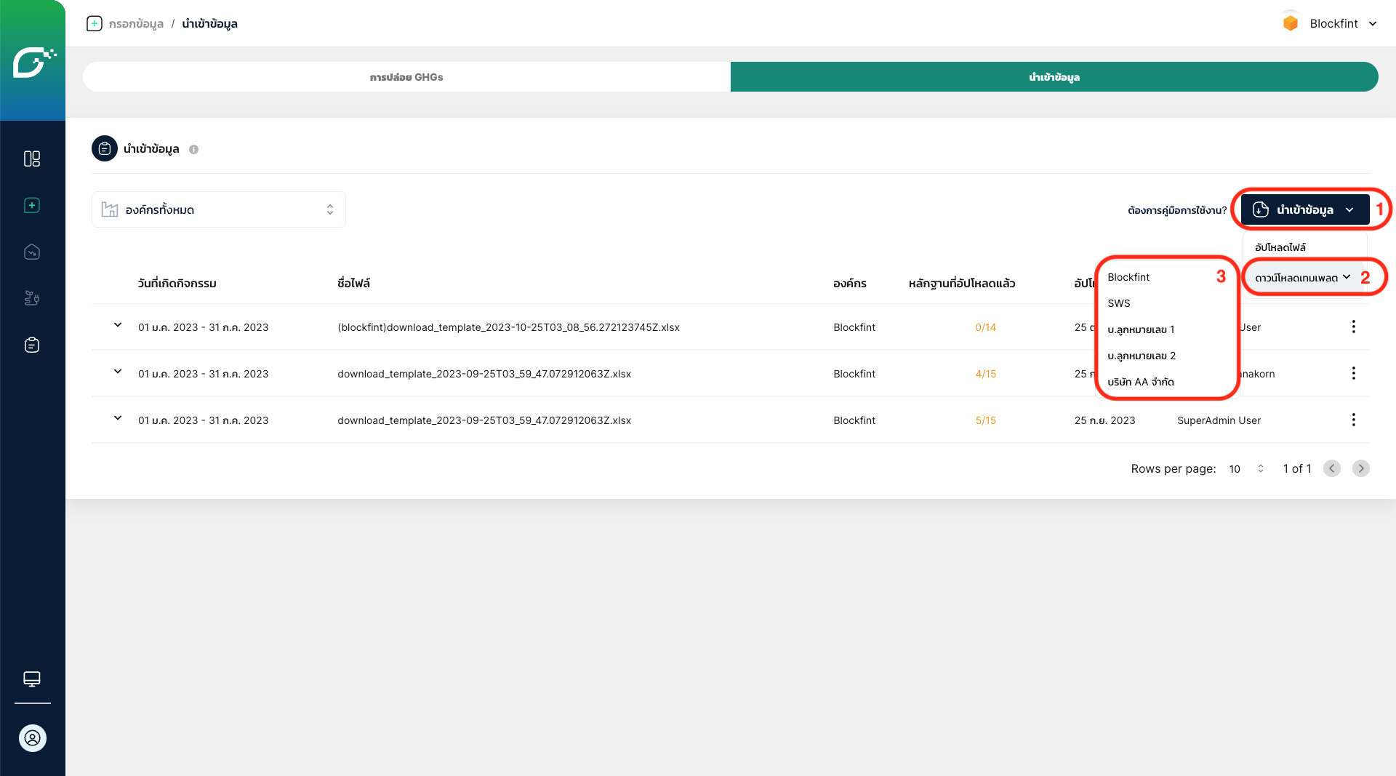Open the three-dot menu for 0/14 row
Viewport: 1396px width, 776px height.
coord(1353,327)
